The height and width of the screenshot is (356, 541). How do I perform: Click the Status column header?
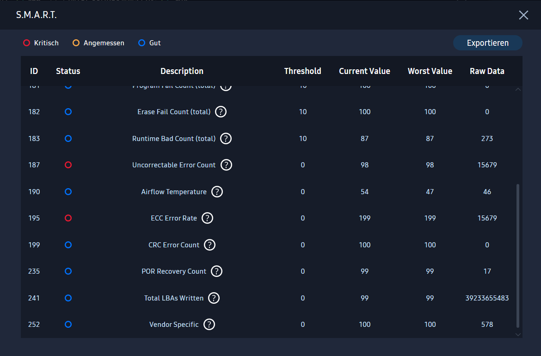click(68, 71)
